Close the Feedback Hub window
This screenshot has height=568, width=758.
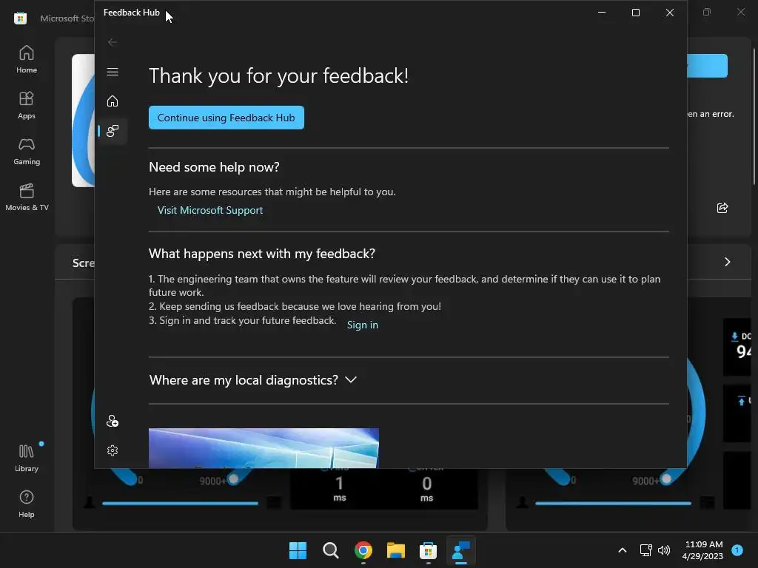coord(669,13)
